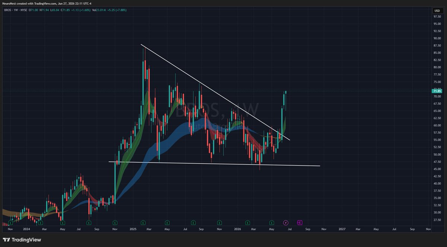Click the lightning bolt event marker near Jul 2026
Image resolution: width=447 pixels, height=247 pixels.
pos(286,222)
